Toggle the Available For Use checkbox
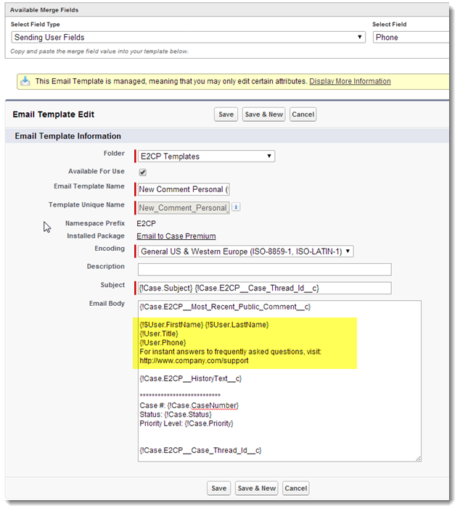 coord(142,172)
